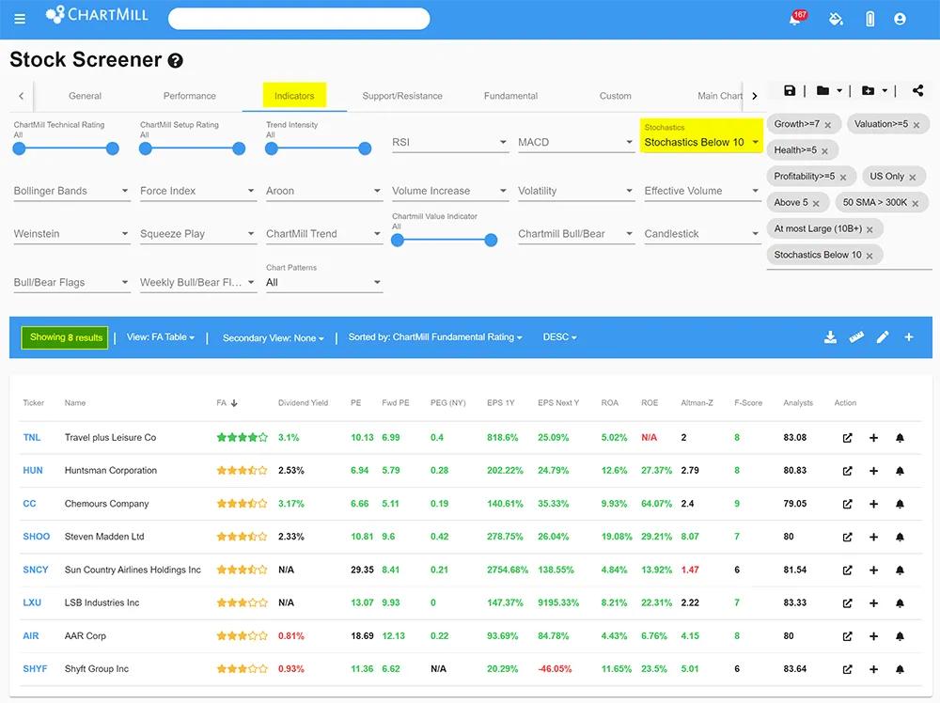
Task: Set alert bell for Chemours Company row
Action: pyautogui.click(x=900, y=504)
